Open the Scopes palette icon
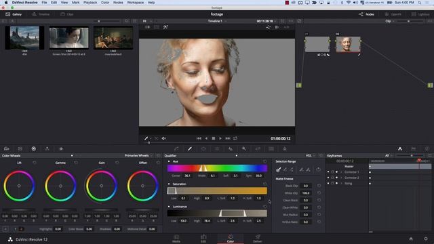The image size is (434, 244). click(x=414, y=149)
